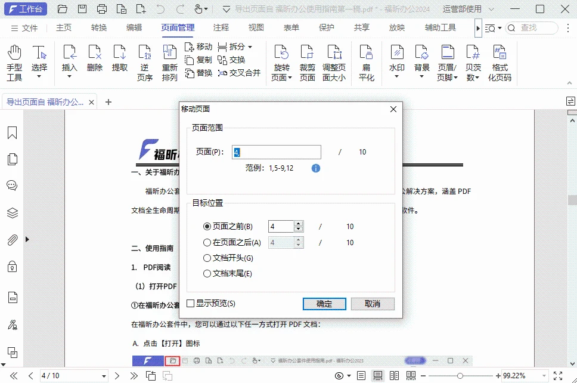Open the bookmarks panel in sidebar
The width and height of the screenshot is (577, 383).
tap(12, 132)
